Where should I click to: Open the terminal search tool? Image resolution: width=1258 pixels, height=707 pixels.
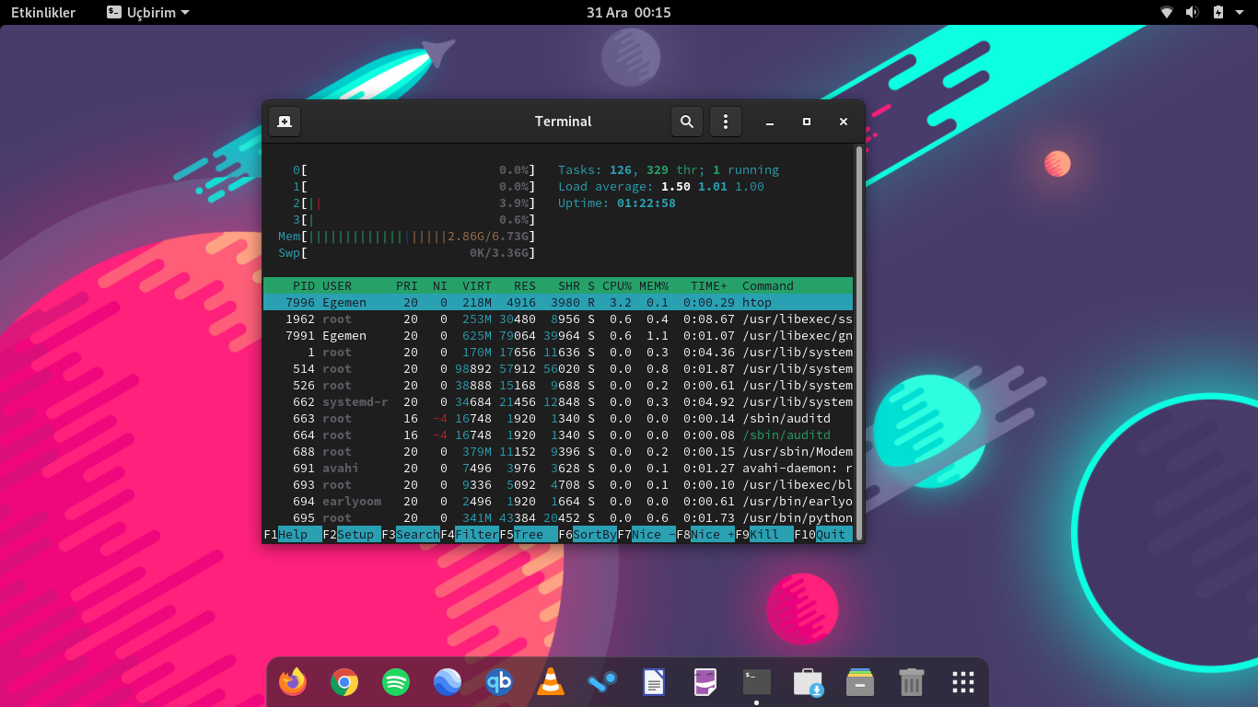(x=686, y=122)
